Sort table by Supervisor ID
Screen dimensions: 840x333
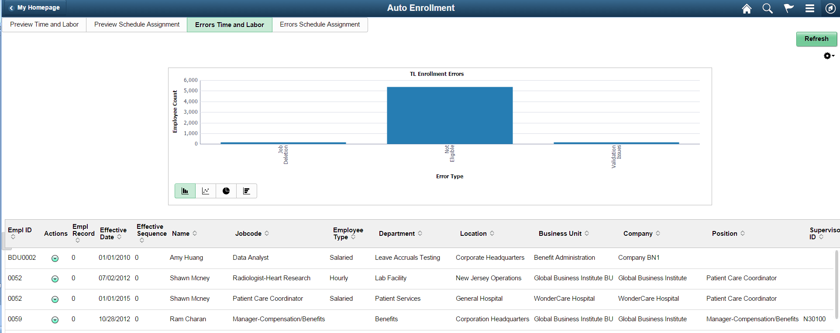tap(824, 233)
